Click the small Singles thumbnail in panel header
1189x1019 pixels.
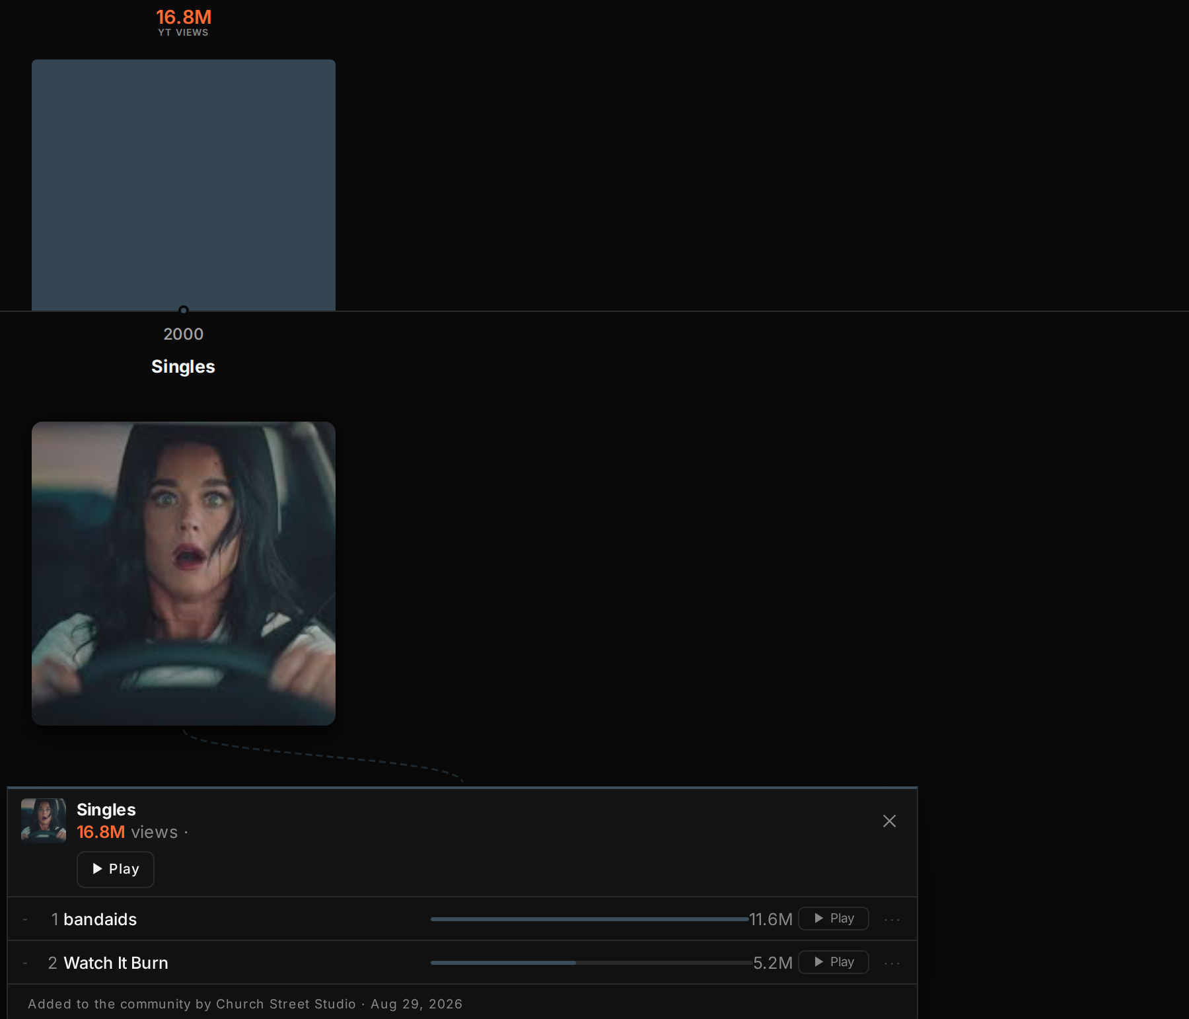[x=44, y=820]
